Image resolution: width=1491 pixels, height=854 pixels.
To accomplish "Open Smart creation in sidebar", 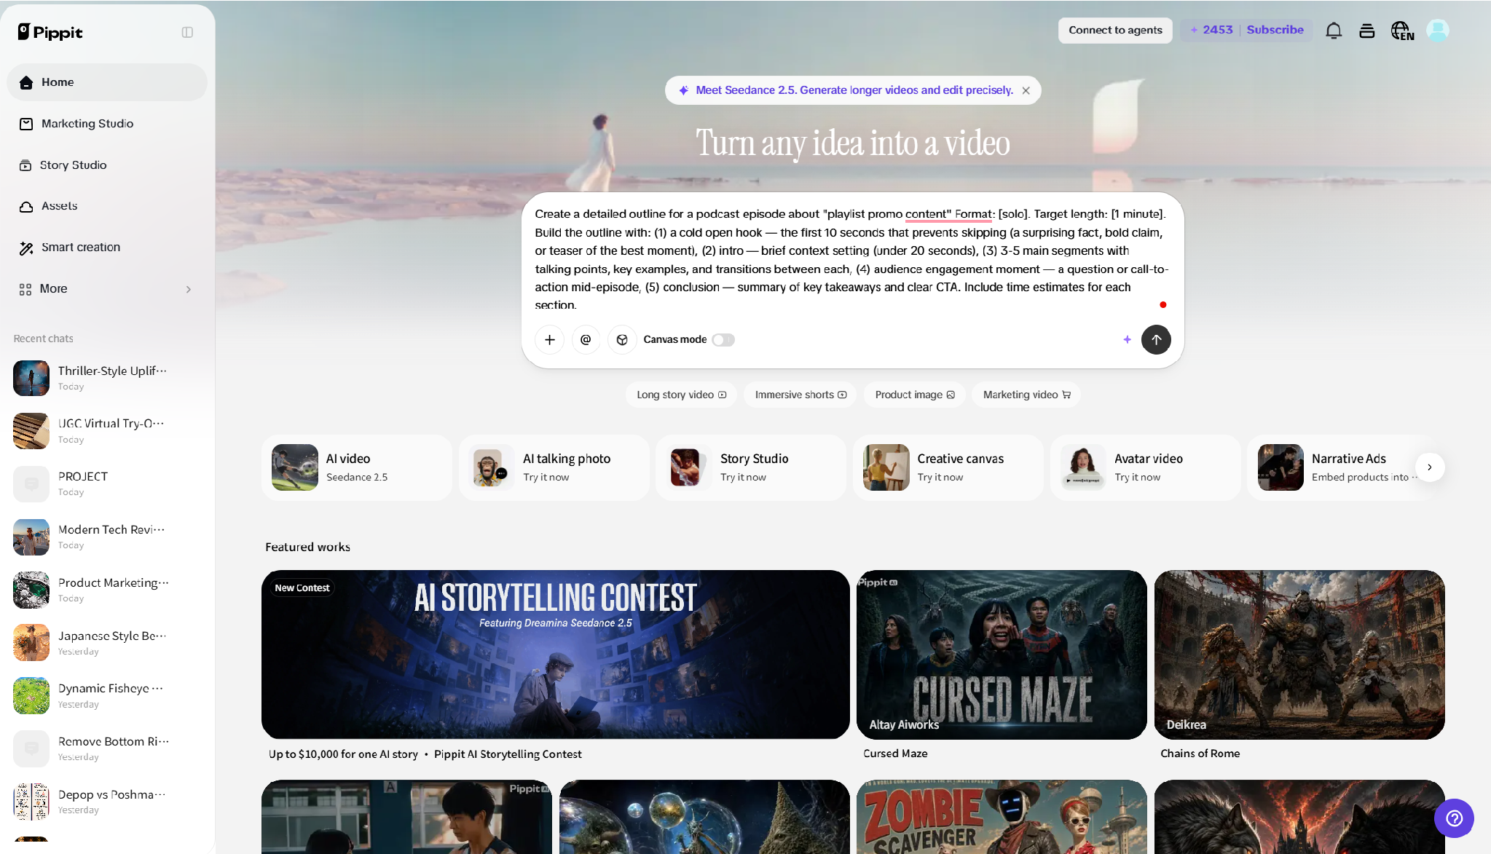I will click(x=107, y=248).
